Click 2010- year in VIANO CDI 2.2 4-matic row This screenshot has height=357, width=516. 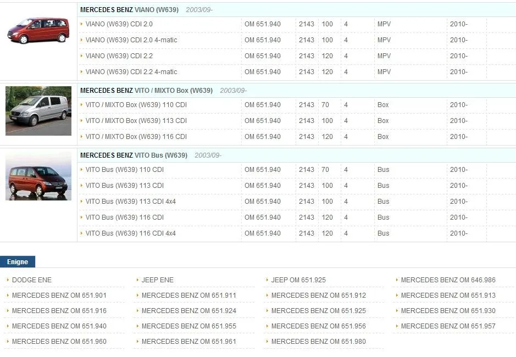point(459,72)
